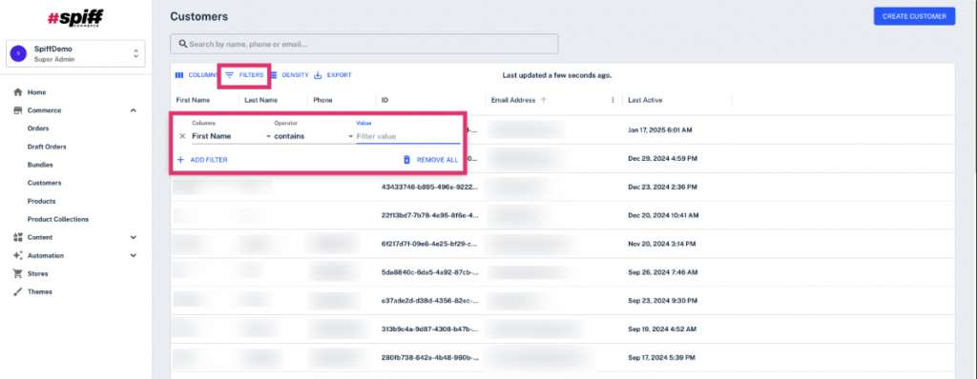The width and height of the screenshot is (977, 379).
Task: Select ID cell starting 43433746-b895
Action: click(430, 187)
